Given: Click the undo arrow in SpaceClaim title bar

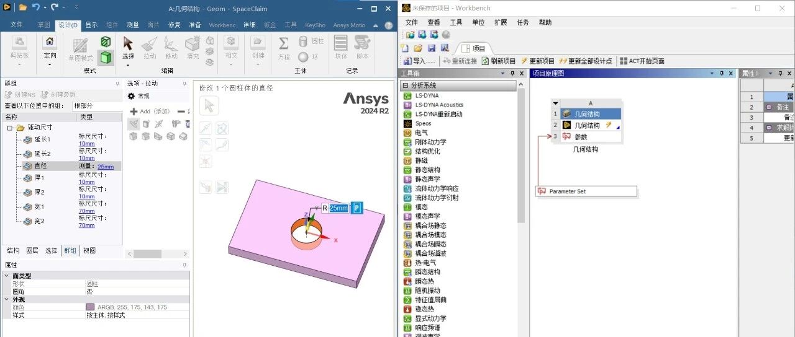Looking at the screenshot, I should pyautogui.click(x=36, y=7).
